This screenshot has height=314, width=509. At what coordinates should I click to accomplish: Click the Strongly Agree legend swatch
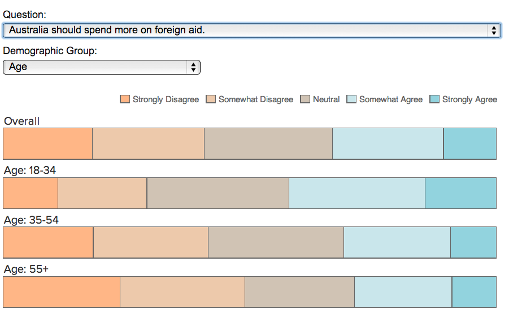tap(434, 99)
